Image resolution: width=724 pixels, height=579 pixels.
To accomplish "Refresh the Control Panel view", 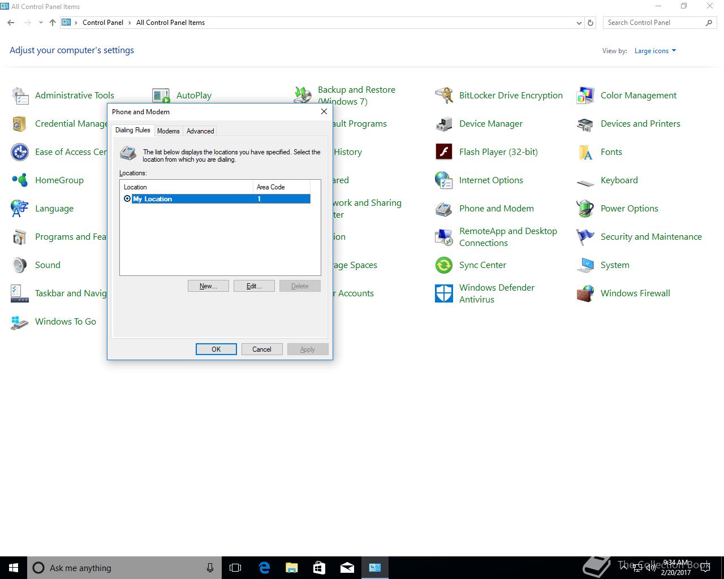I will (x=591, y=23).
